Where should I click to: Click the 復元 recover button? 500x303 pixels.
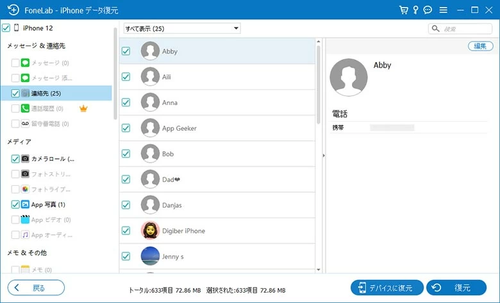pyautogui.click(x=456, y=288)
